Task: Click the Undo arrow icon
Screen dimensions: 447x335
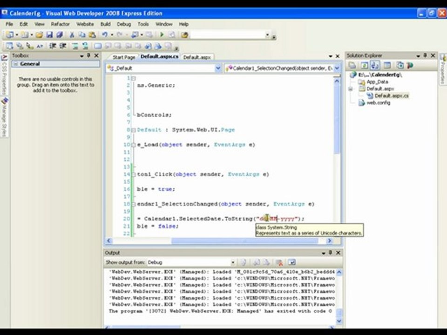Action: (105, 35)
